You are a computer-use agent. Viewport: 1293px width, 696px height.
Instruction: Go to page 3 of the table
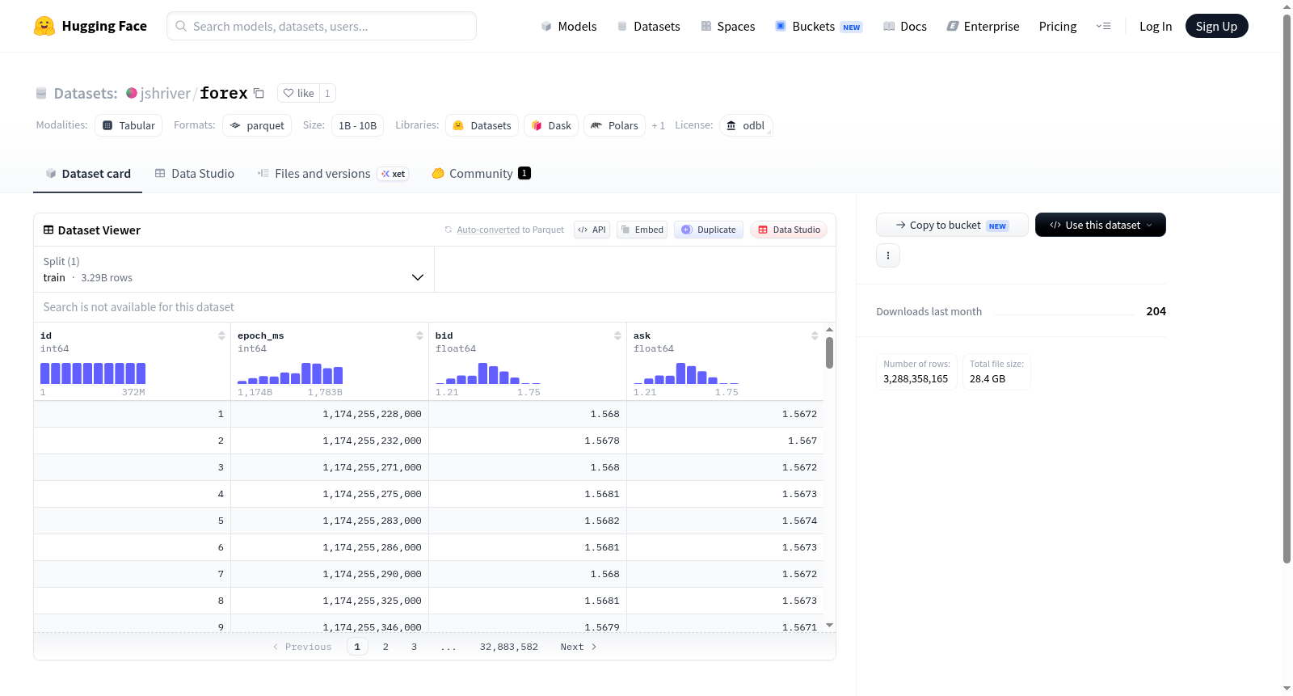pos(414,647)
